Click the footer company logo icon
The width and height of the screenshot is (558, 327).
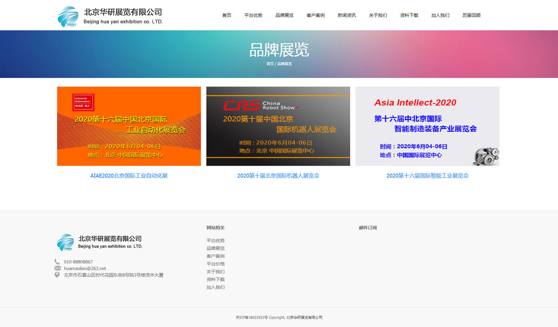pos(65,242)
